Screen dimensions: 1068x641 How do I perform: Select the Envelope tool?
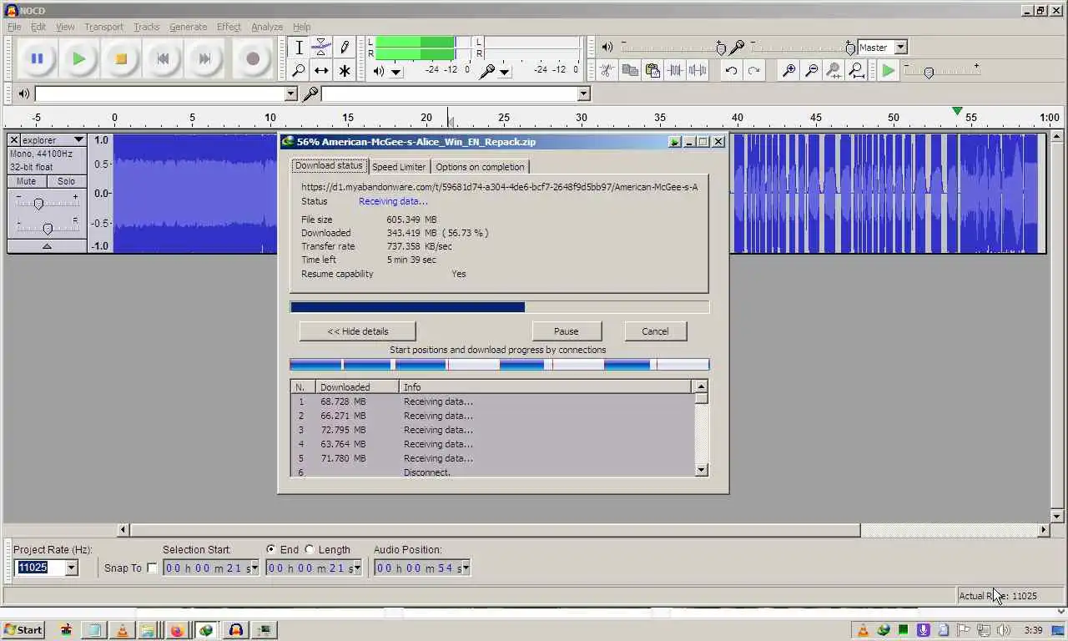click(x=321, y=48)
